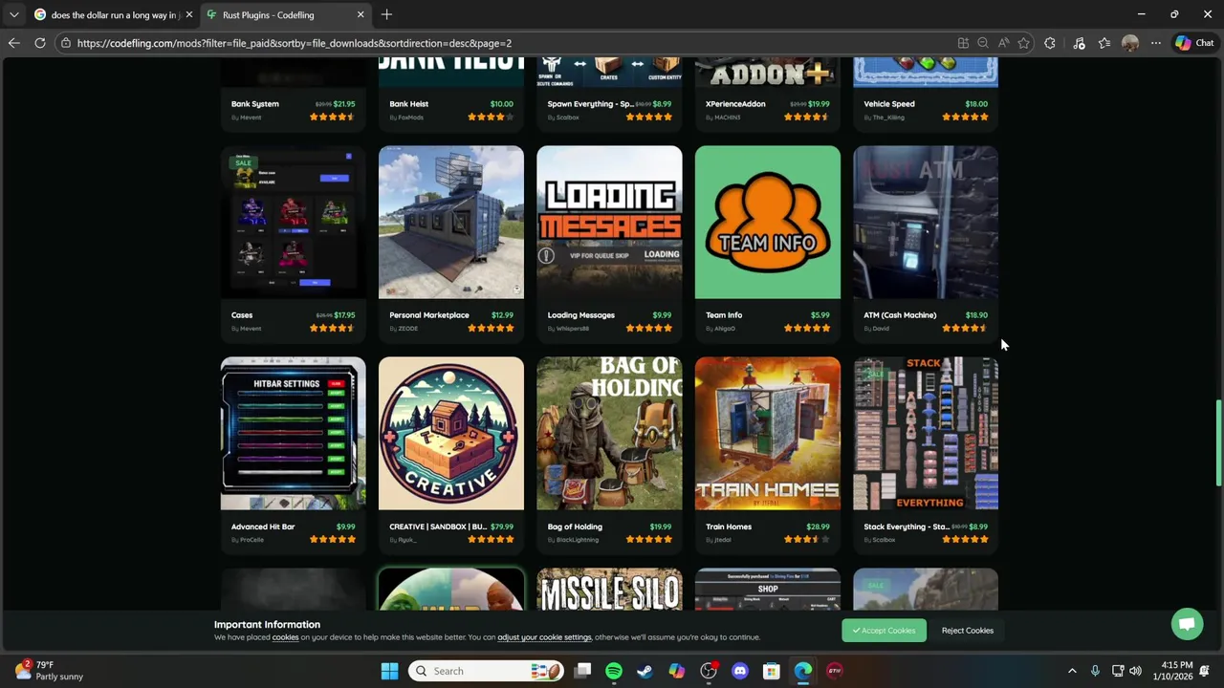1224x688 pixels.
Task: Open split screen / apps icon in address bar
Action: [x=963, y=43]
